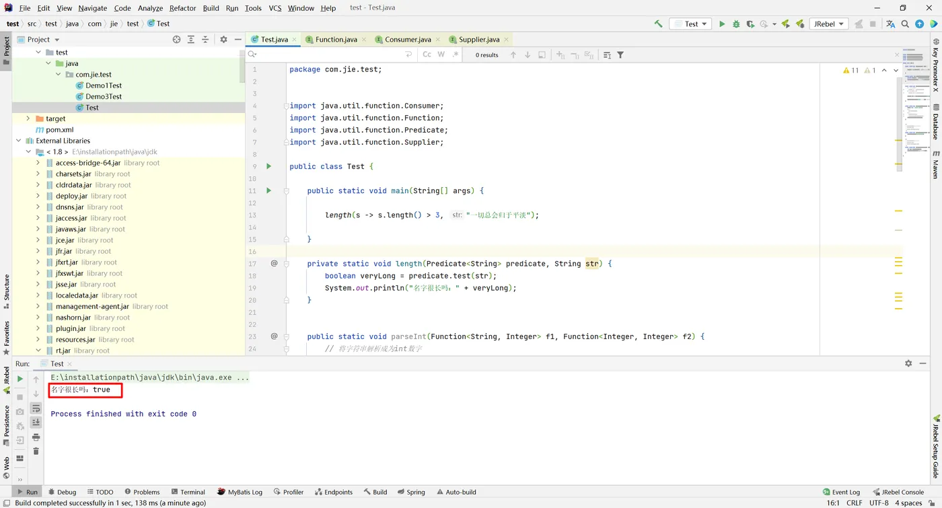942x508 pixels.
Task: Open the Structure tool window on left edge
Action: 7,292
